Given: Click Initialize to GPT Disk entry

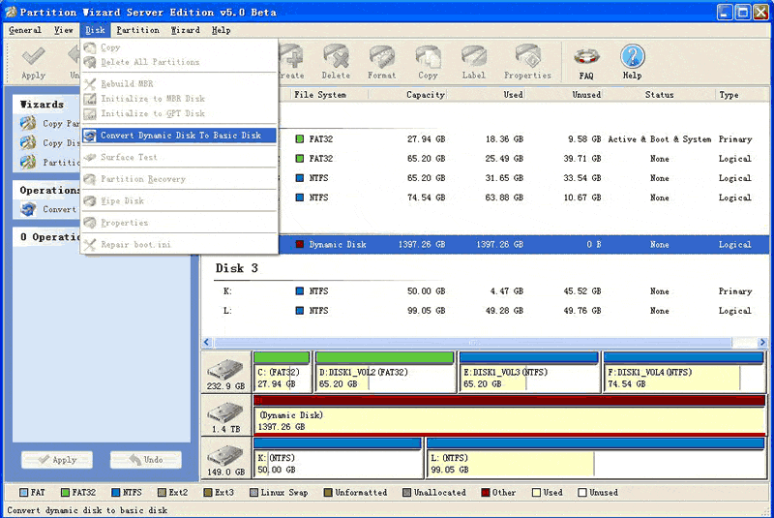Looking at the screenshot, I should tap(179, 113).
